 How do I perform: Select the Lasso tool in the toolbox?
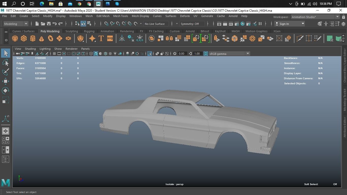pos(6,62)
